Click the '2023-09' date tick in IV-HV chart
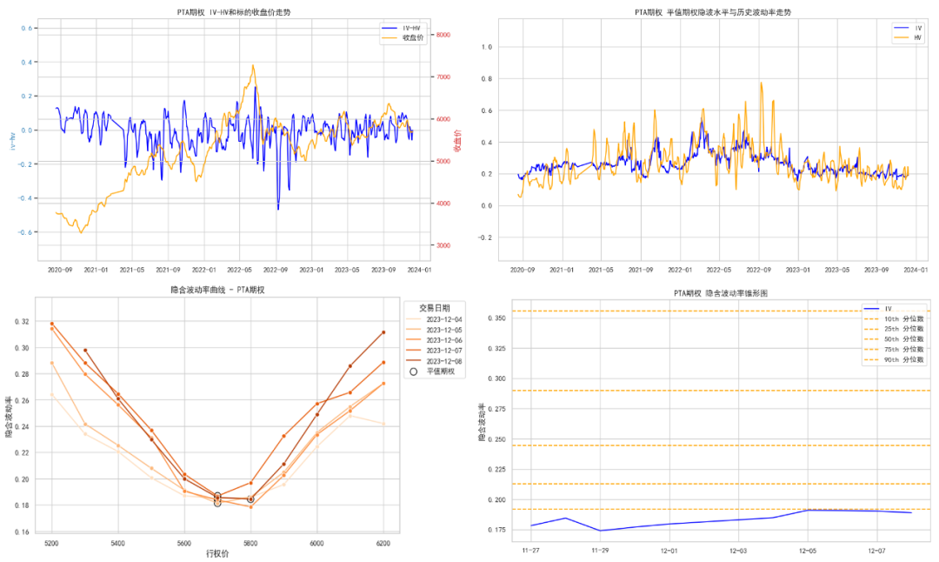939x562 pixels. pyautogui.click(x=383, y=270)
